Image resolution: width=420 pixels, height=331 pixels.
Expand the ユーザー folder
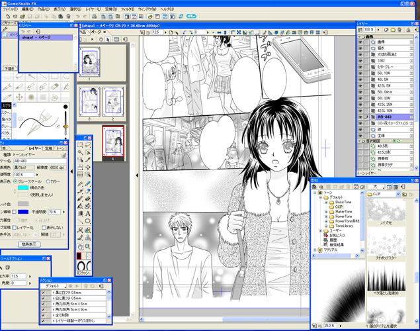[x=321, y=231]
